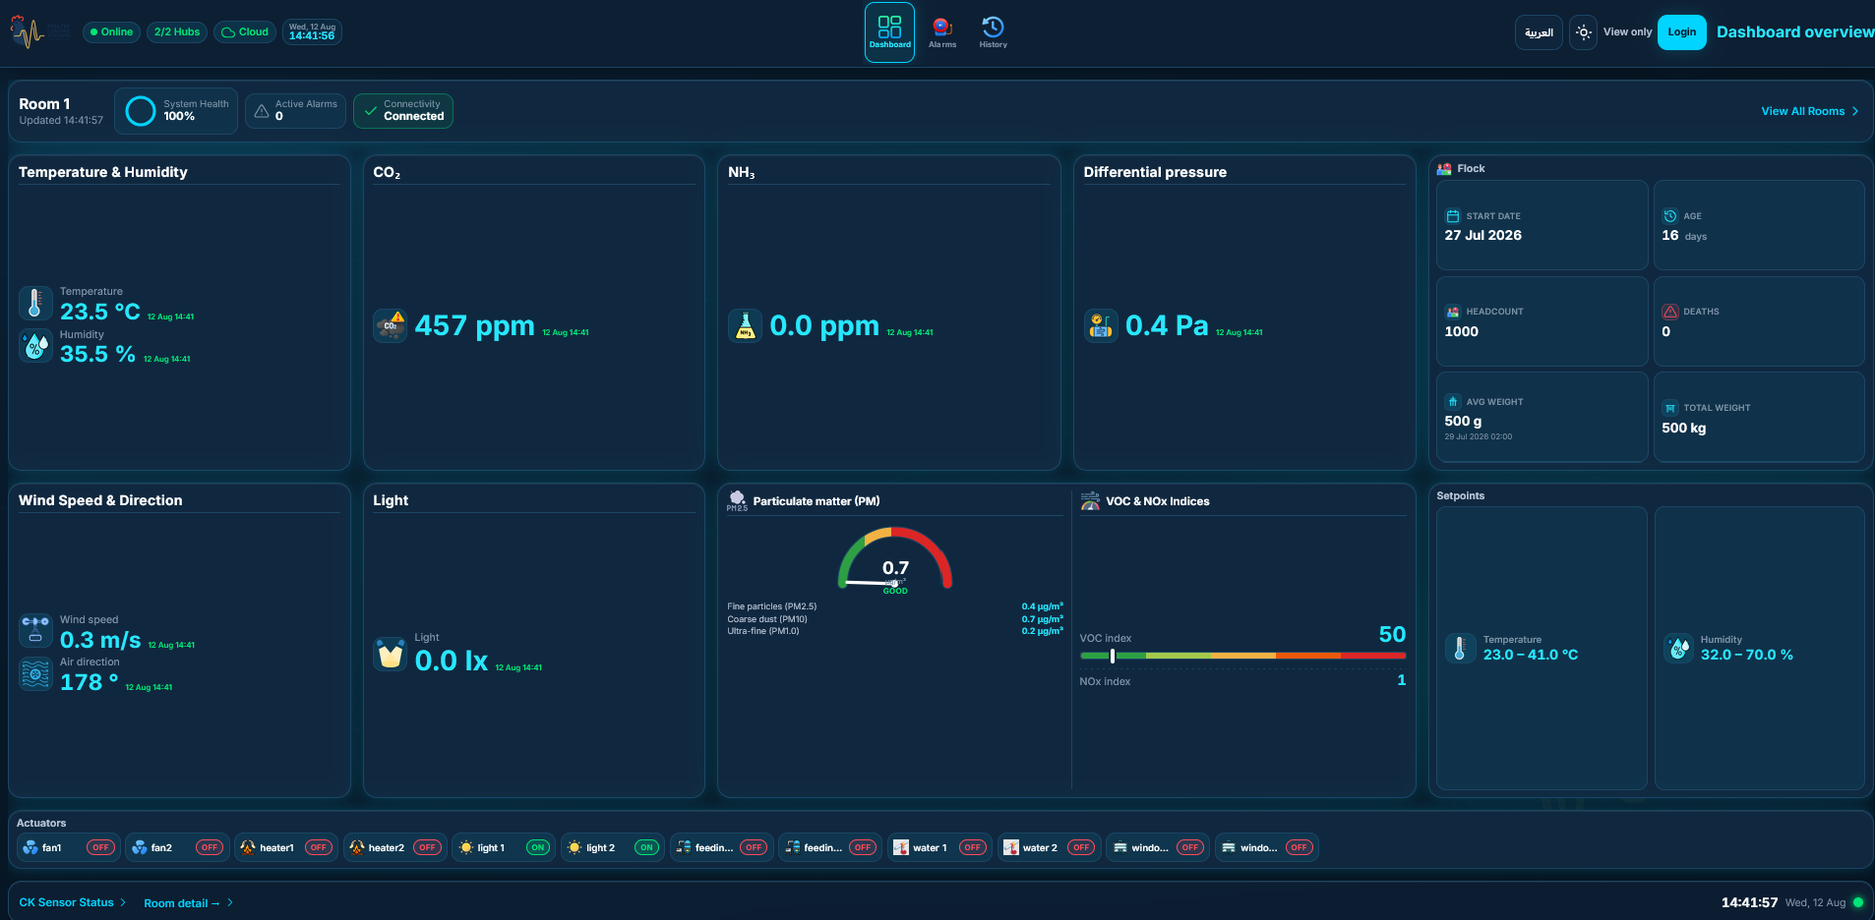Click the 457 ppm CO₂ reading
The height and width of the screenshot is (920, 1875).
pos(475,325)
